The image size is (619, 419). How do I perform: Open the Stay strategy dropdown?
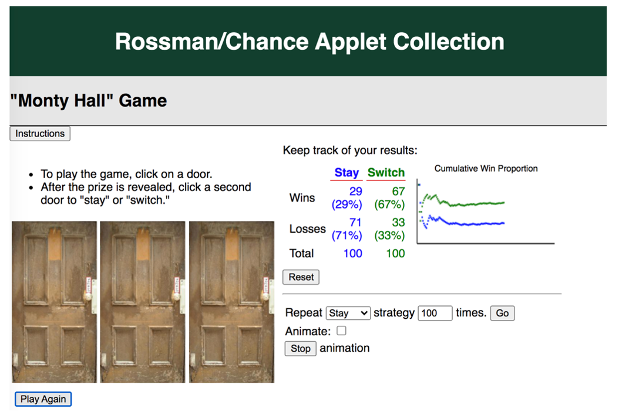[348, 313]
